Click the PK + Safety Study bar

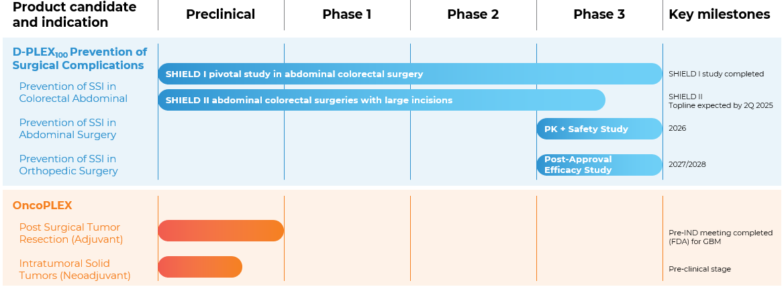coord(599,129)
